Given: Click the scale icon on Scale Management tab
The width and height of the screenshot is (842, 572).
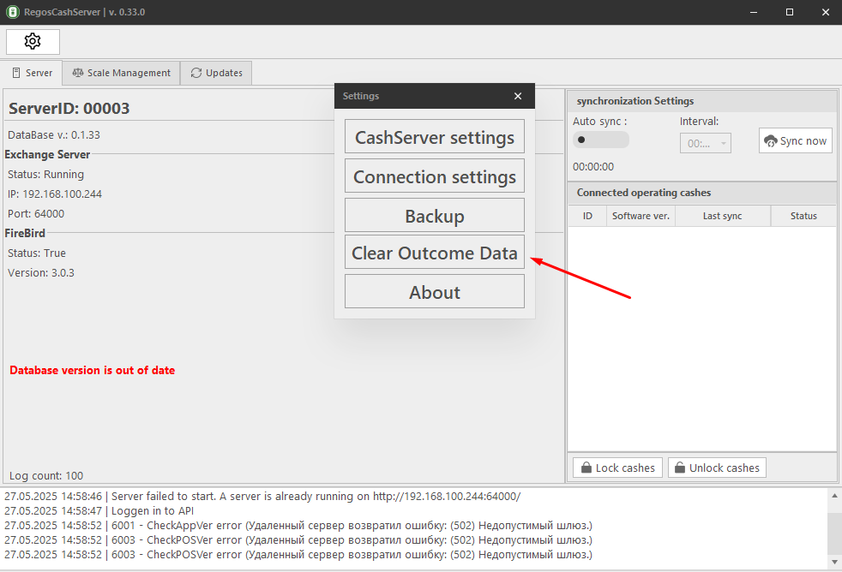Looking at the screenshot, I should click(x=78, y=73).
